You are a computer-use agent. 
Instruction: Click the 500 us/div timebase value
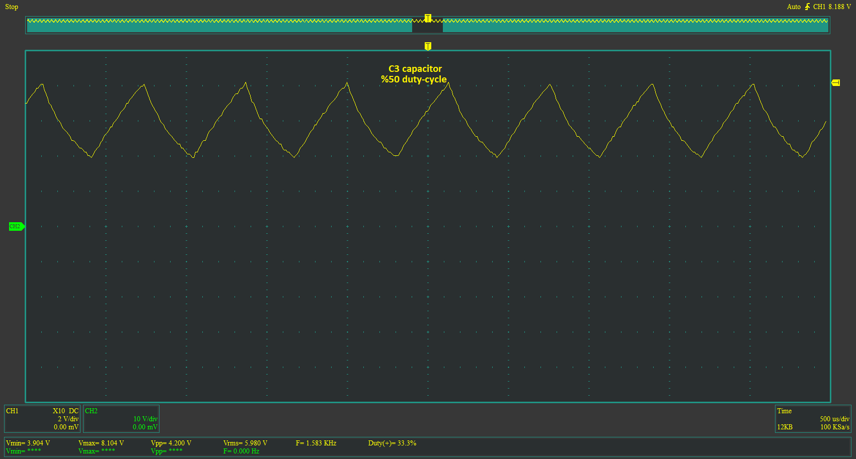[834, 419]
